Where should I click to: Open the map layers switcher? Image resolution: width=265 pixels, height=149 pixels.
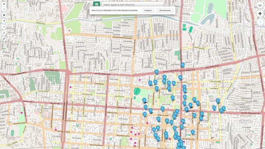point(260,5)
